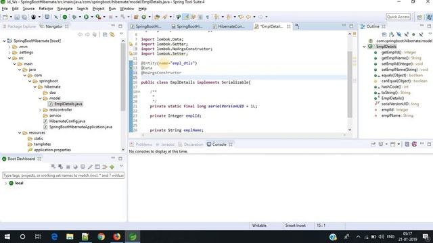Click the Open Type toolbar icon
The image size is (433, 243).
coord(157,17)
